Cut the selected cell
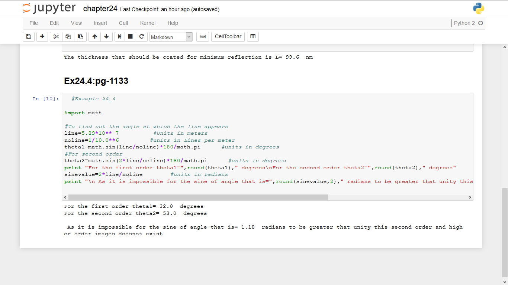 point(56,36)
